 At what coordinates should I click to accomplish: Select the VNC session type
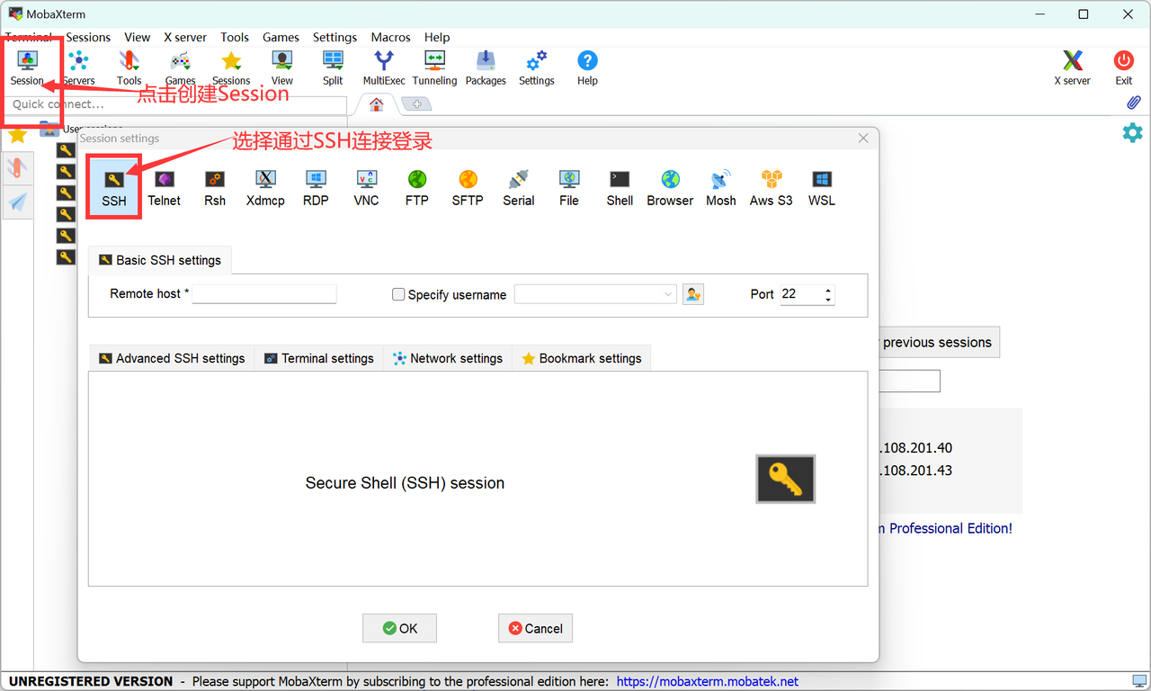point(366,188)
